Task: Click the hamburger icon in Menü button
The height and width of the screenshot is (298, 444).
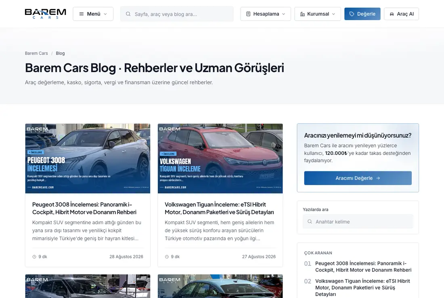Action: pos(82,14)
